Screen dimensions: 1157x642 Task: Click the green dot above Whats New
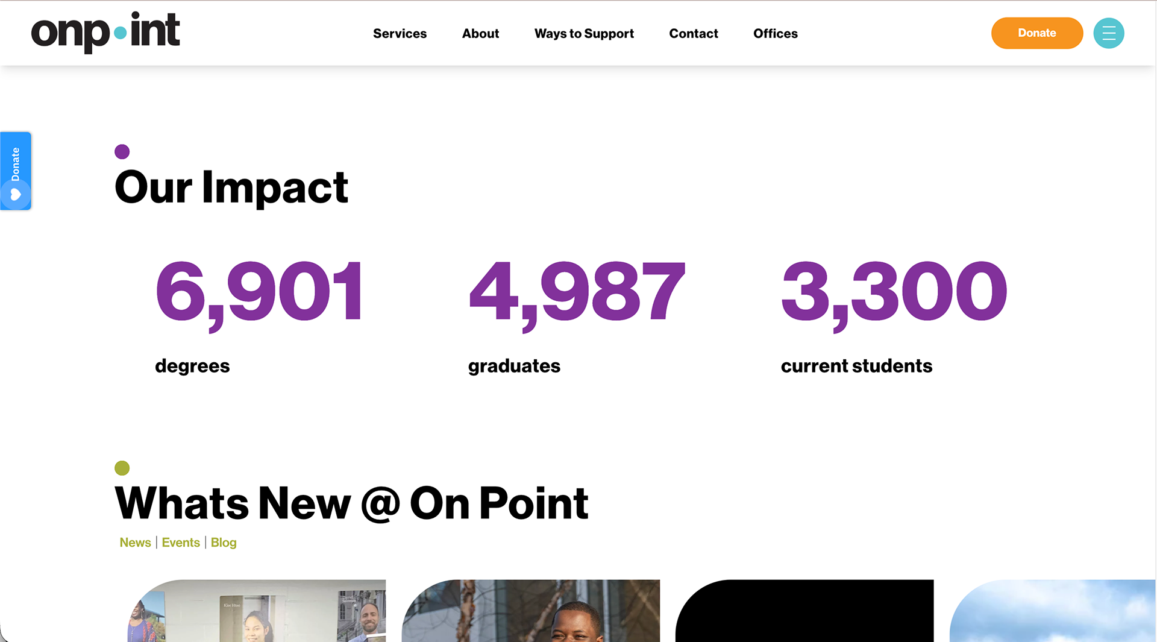(x=122, y=468)
